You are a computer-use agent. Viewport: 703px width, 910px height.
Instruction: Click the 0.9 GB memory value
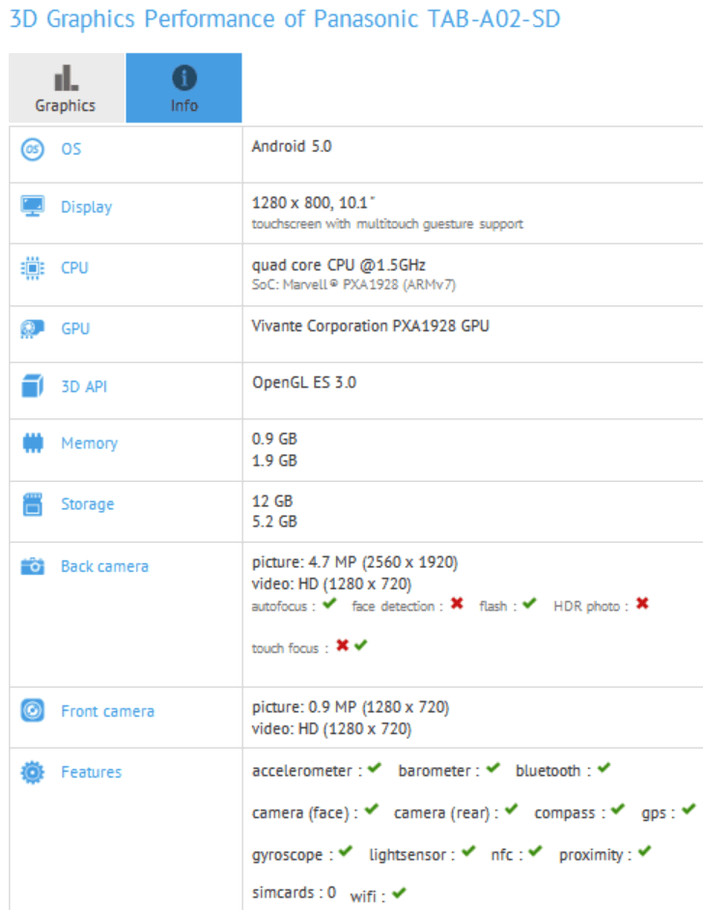[x=274, y=439]
